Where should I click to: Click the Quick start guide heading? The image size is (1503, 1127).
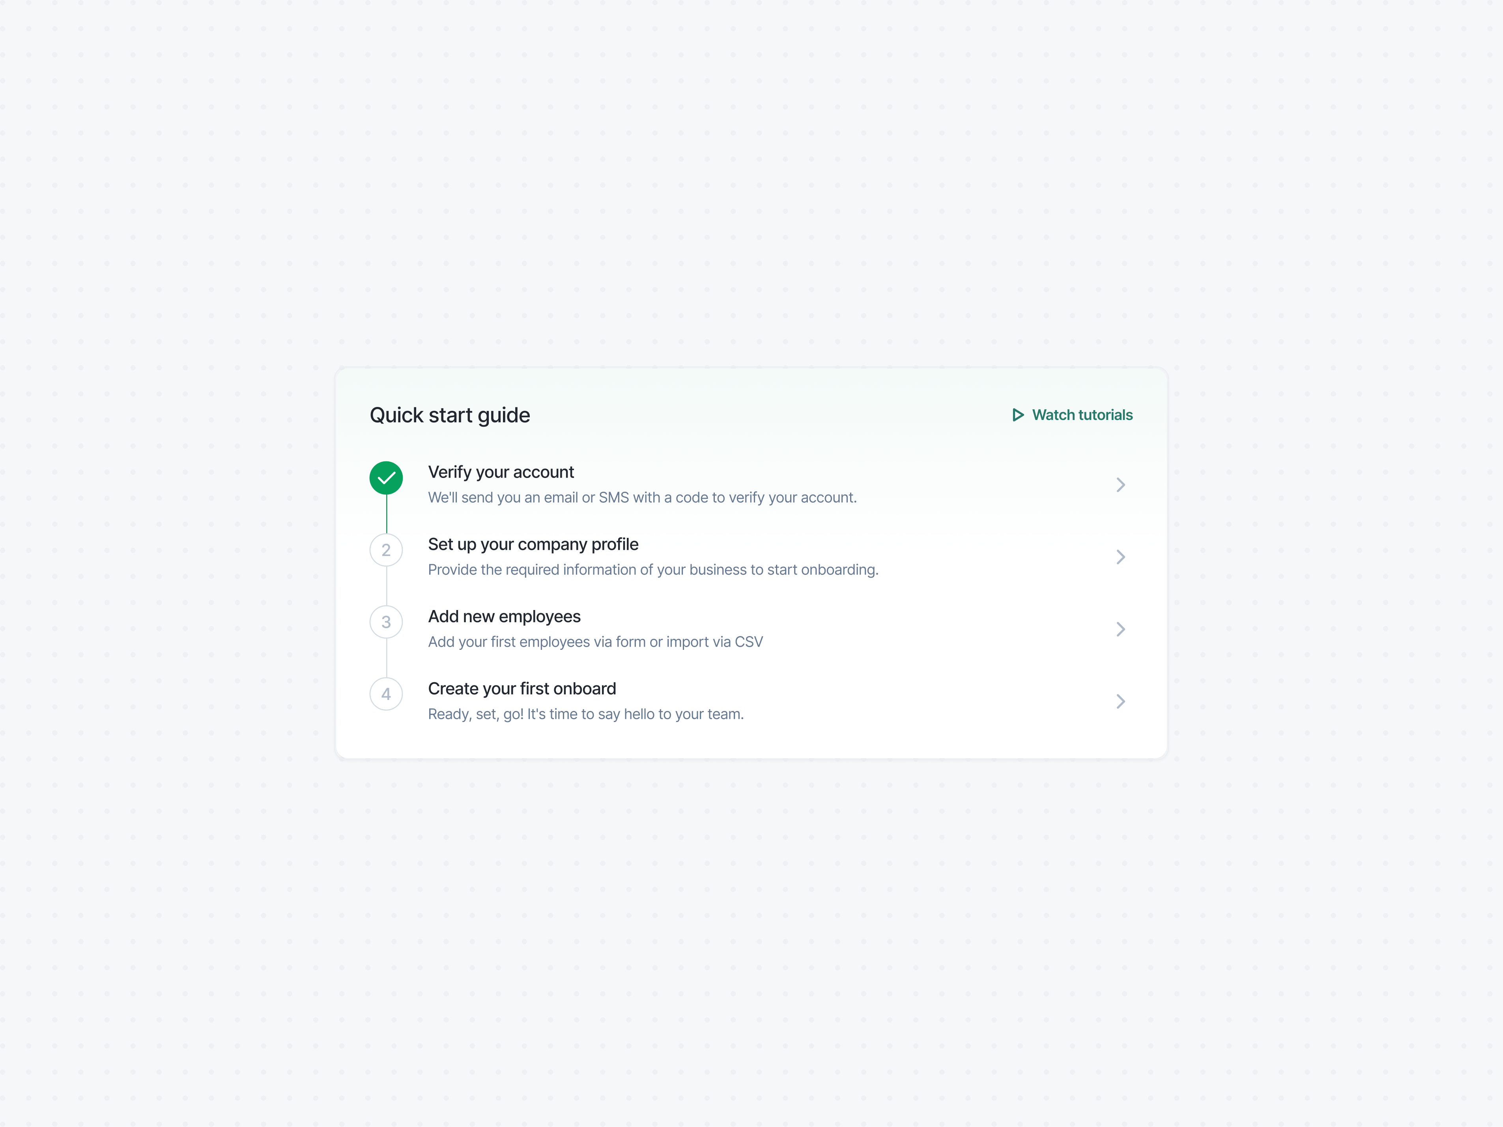pyautogui.click(x=450, y=414)
